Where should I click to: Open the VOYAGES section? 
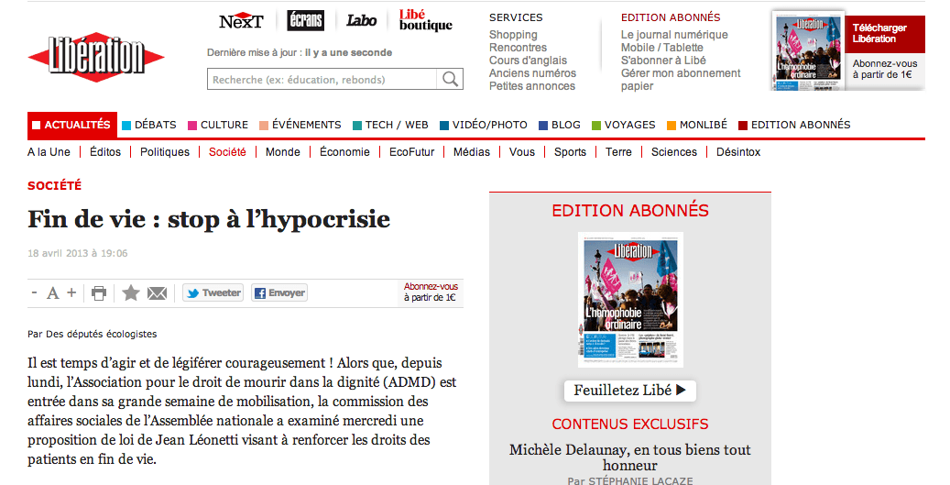[x=624, y=125]
